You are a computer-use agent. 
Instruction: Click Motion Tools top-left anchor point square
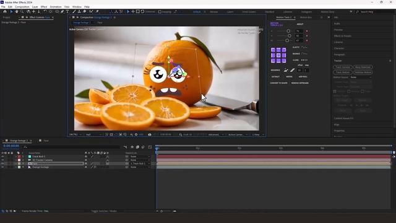273,50
